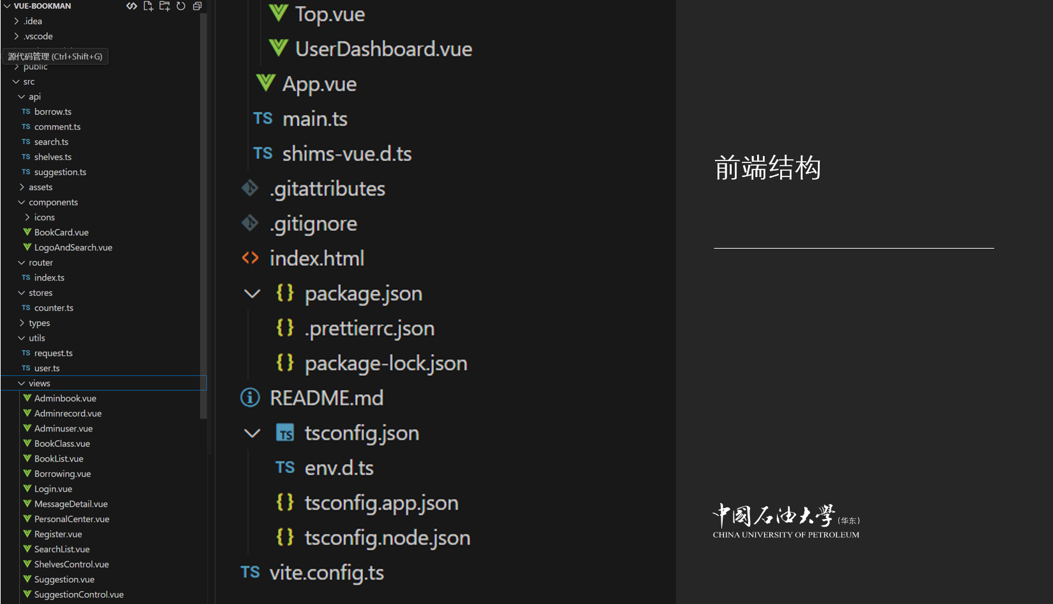Screen dimensions: 1053x604
Task: Open Login.vue from the views list
Action: (x=53, y=489)
